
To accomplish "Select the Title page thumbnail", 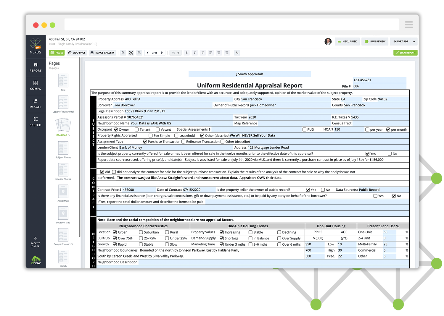I will coord(63,81).
